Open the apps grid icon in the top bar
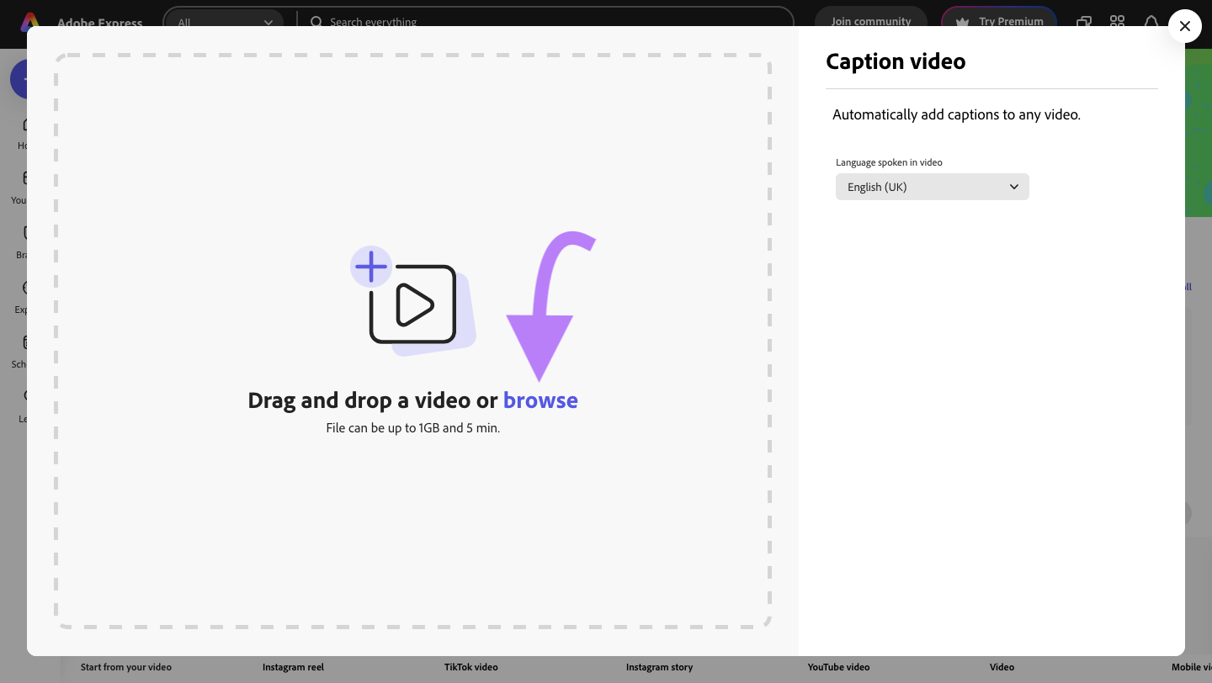This screenshot has height=683, width=1212. 1117,23
